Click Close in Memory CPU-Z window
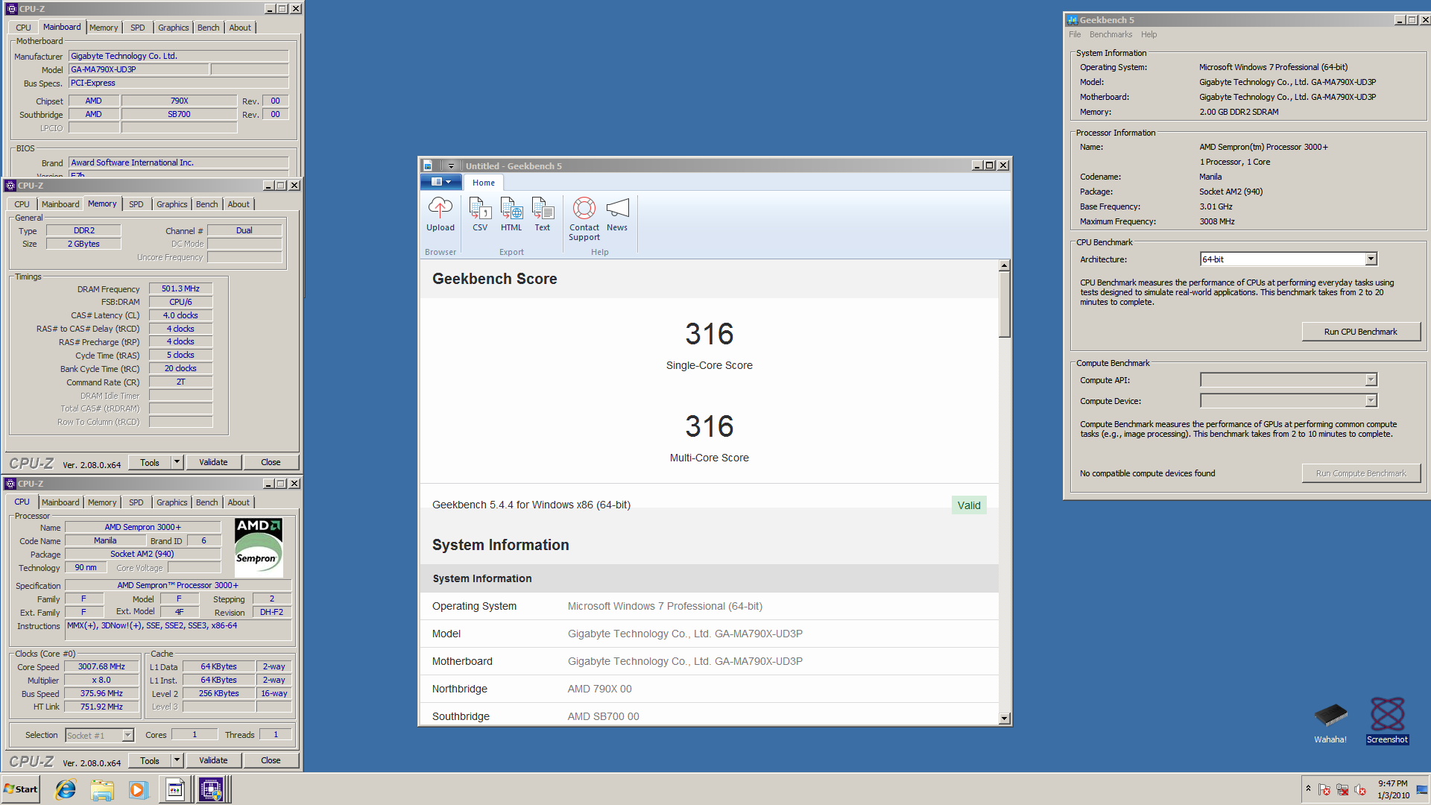The image size is (1431, 805). click(271, 462)
